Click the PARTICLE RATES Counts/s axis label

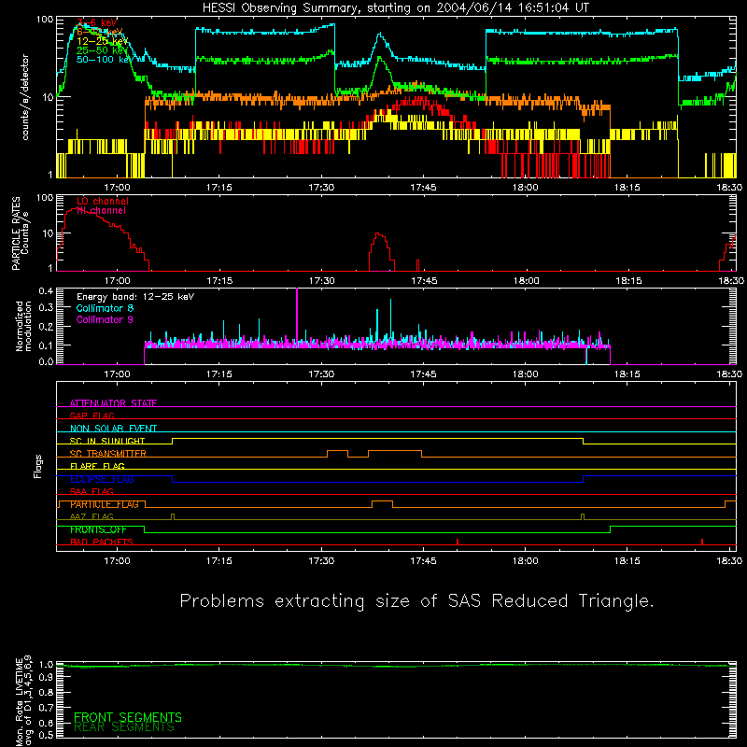click(x=20, y=233)
